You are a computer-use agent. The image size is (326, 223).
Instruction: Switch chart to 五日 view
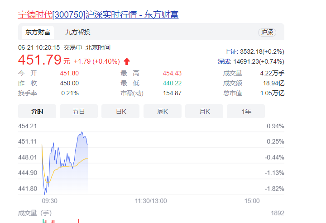click(79, 111)
